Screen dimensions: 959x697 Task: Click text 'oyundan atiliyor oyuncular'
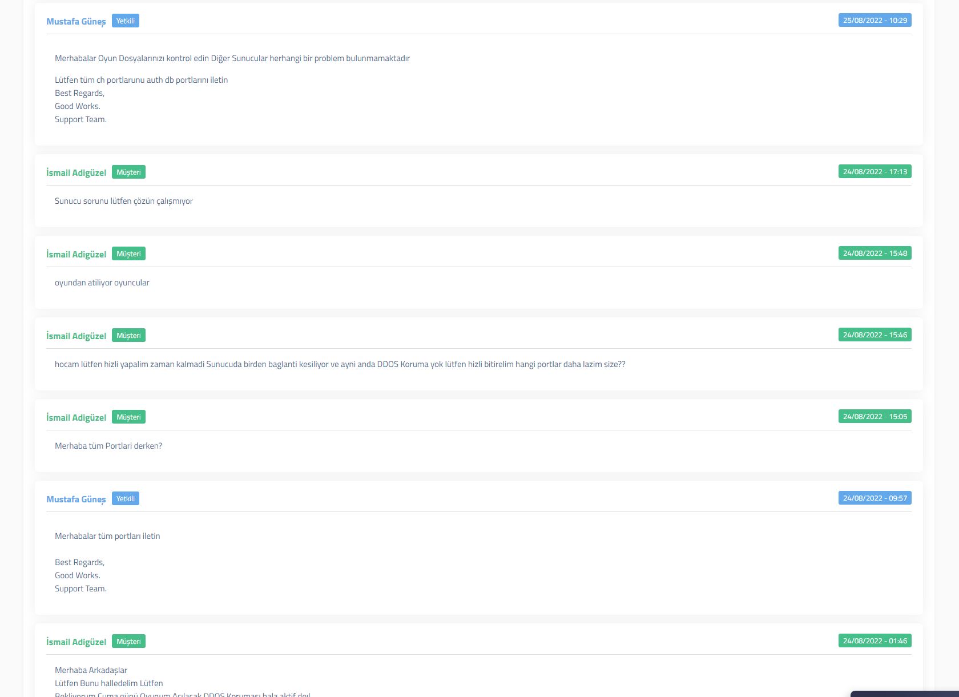click(102, 283)
